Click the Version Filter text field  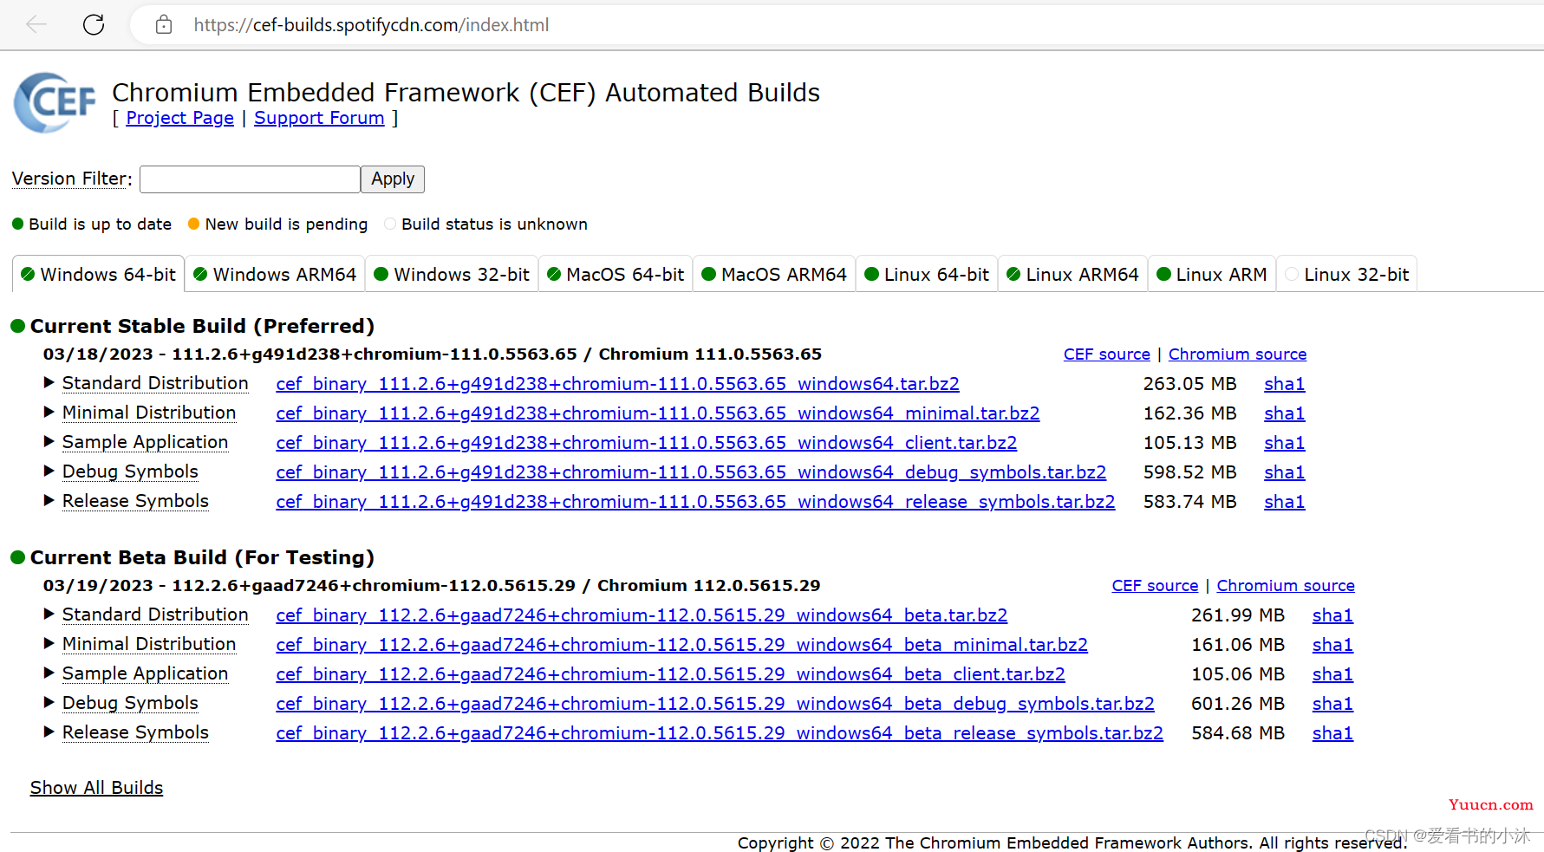250,179
